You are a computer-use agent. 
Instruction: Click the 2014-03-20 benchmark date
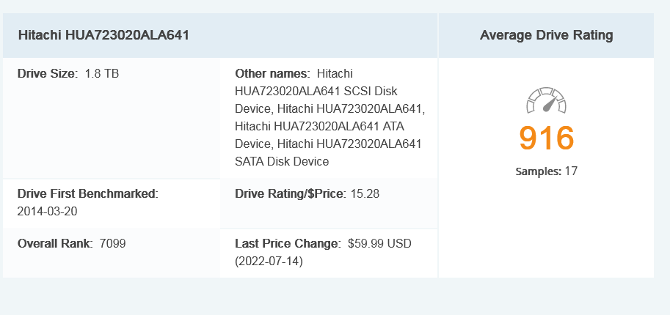tap(48, 212)
